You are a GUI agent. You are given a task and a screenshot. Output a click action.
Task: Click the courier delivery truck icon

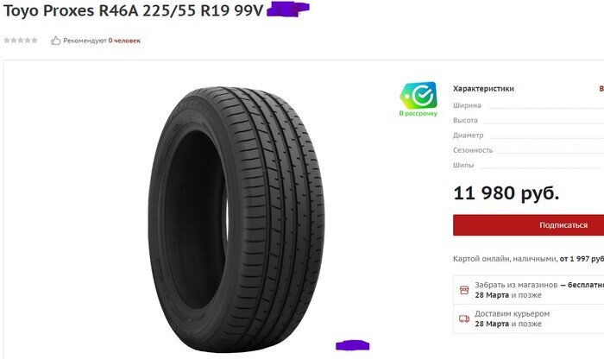[x=464, y=318]
